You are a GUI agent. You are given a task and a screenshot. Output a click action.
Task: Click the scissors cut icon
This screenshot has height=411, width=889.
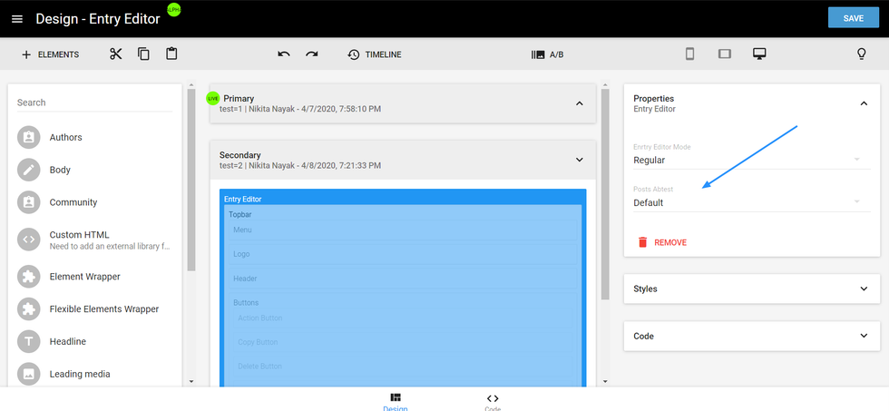[x=115, y=54]
